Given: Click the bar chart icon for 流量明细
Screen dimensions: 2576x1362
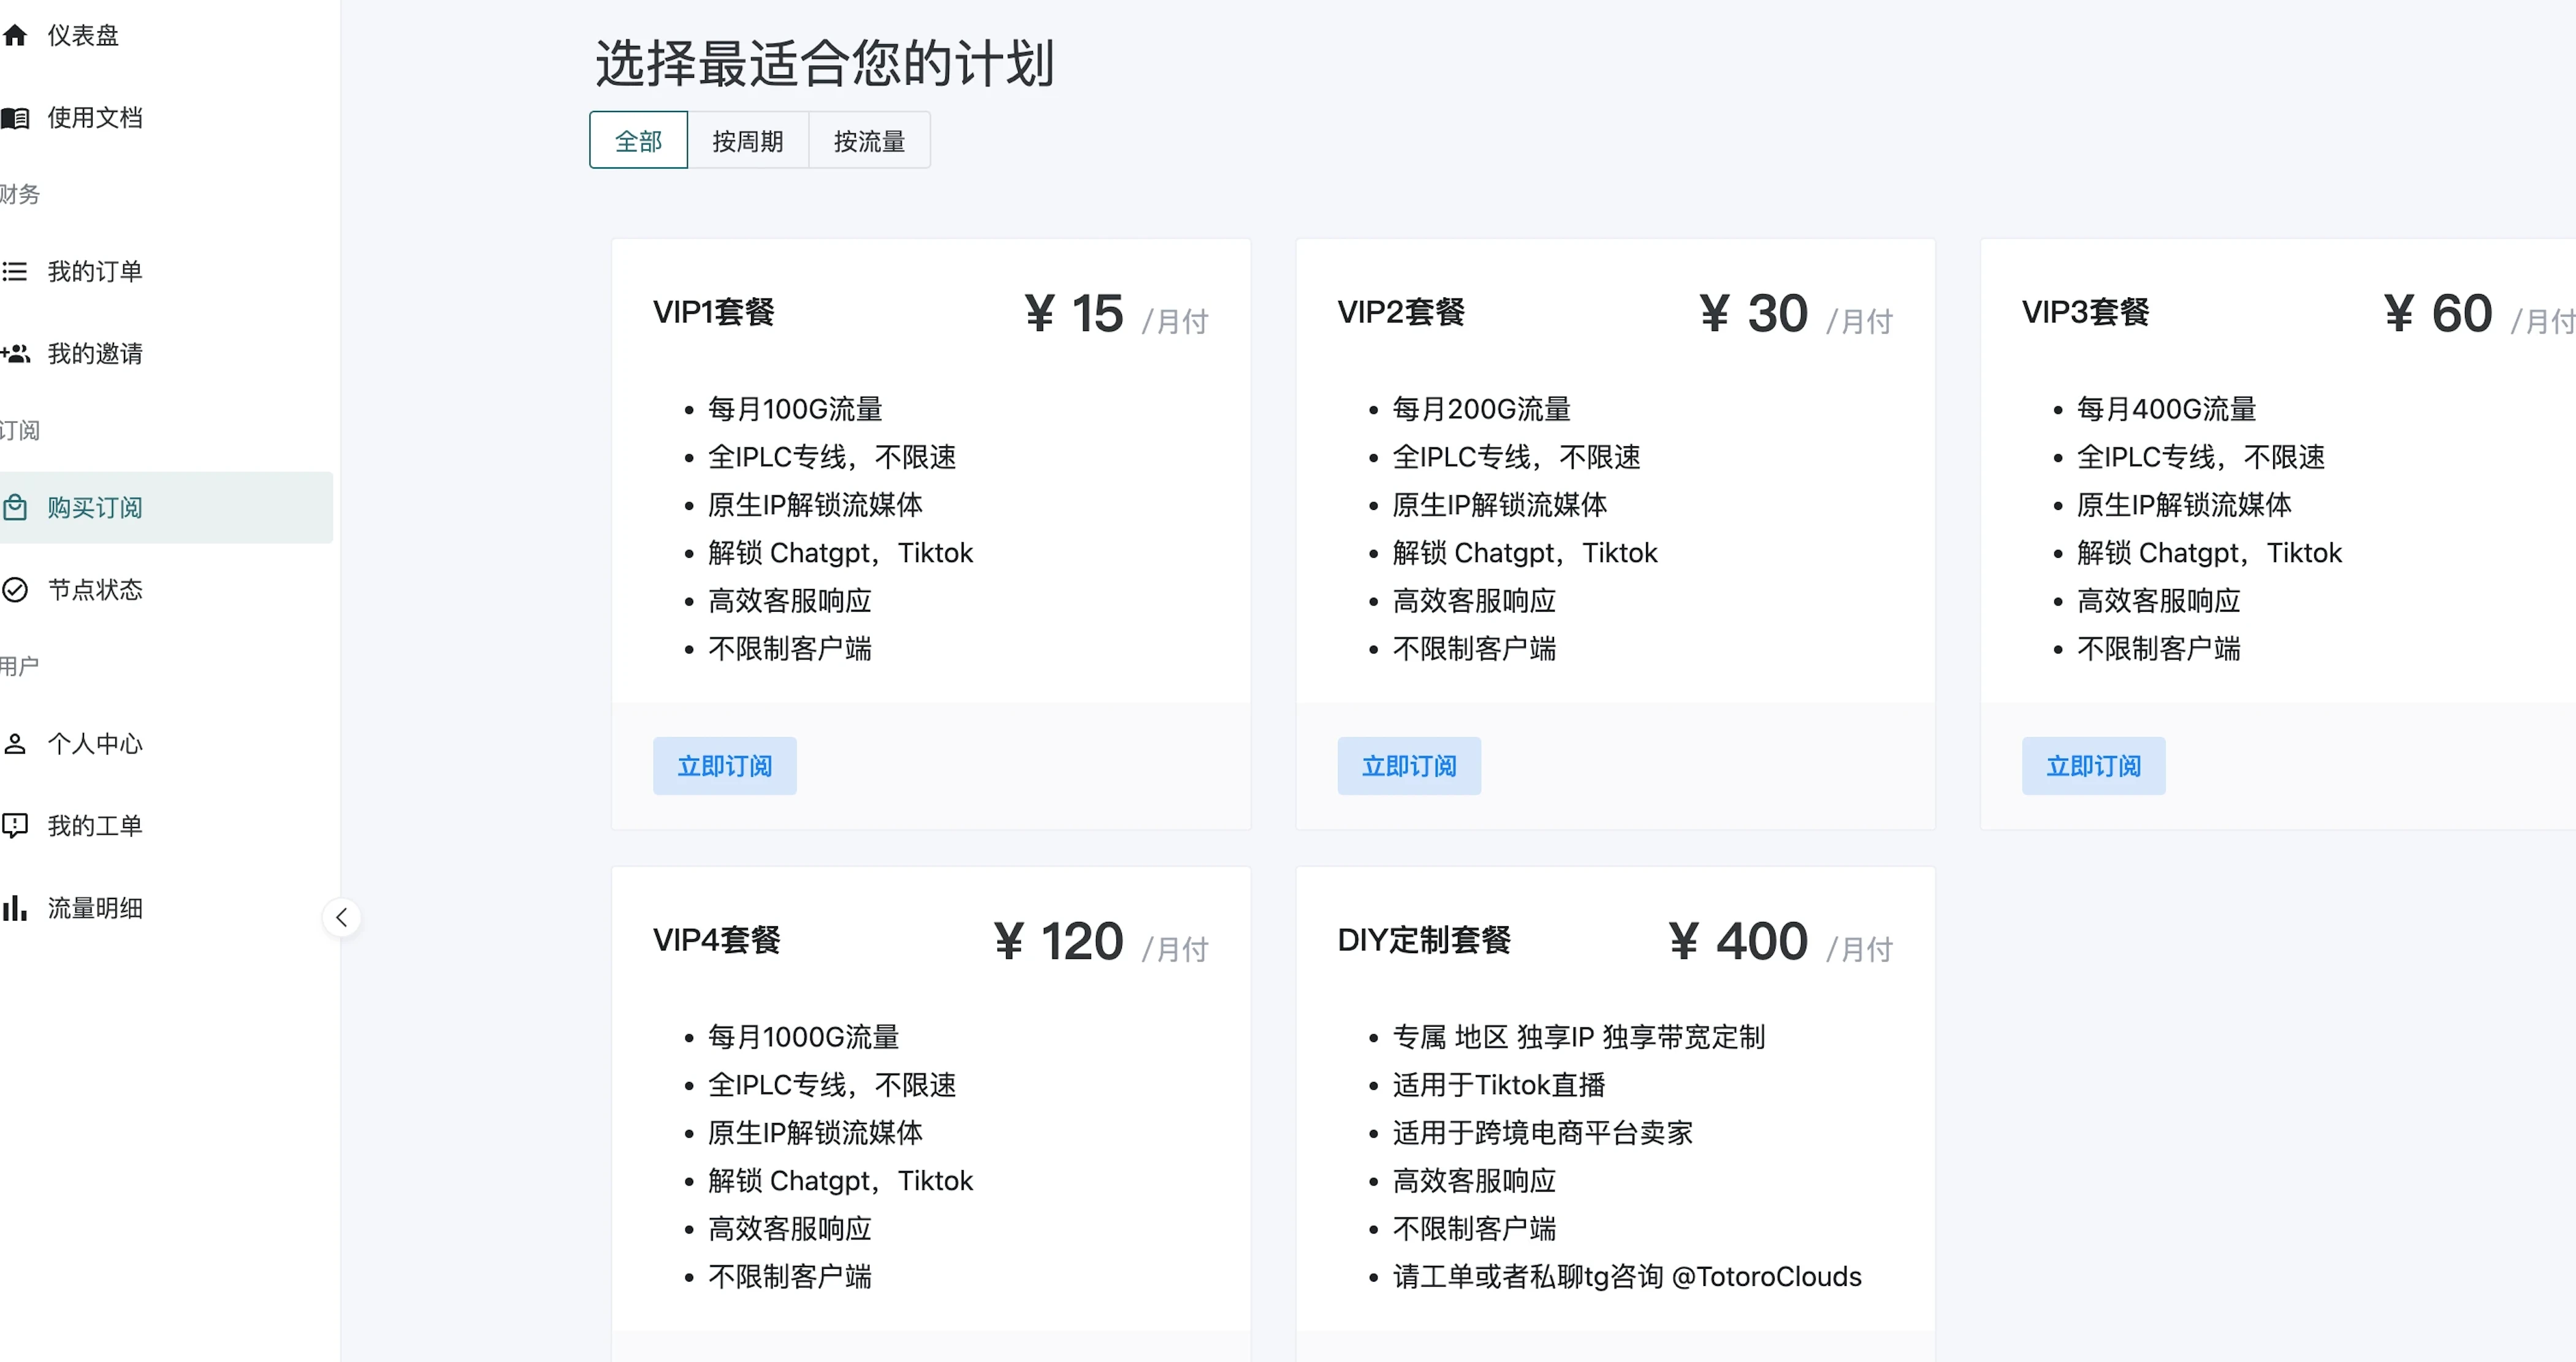Looking at the screenshot, I should [15, 907].
